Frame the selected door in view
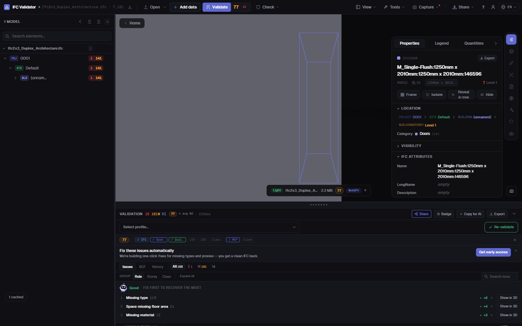522x326 pixels. pos(408,95)
